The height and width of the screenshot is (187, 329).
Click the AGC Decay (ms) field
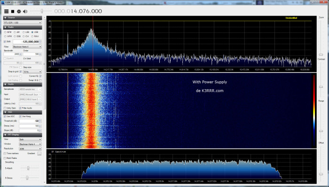(x=30, y=126)
